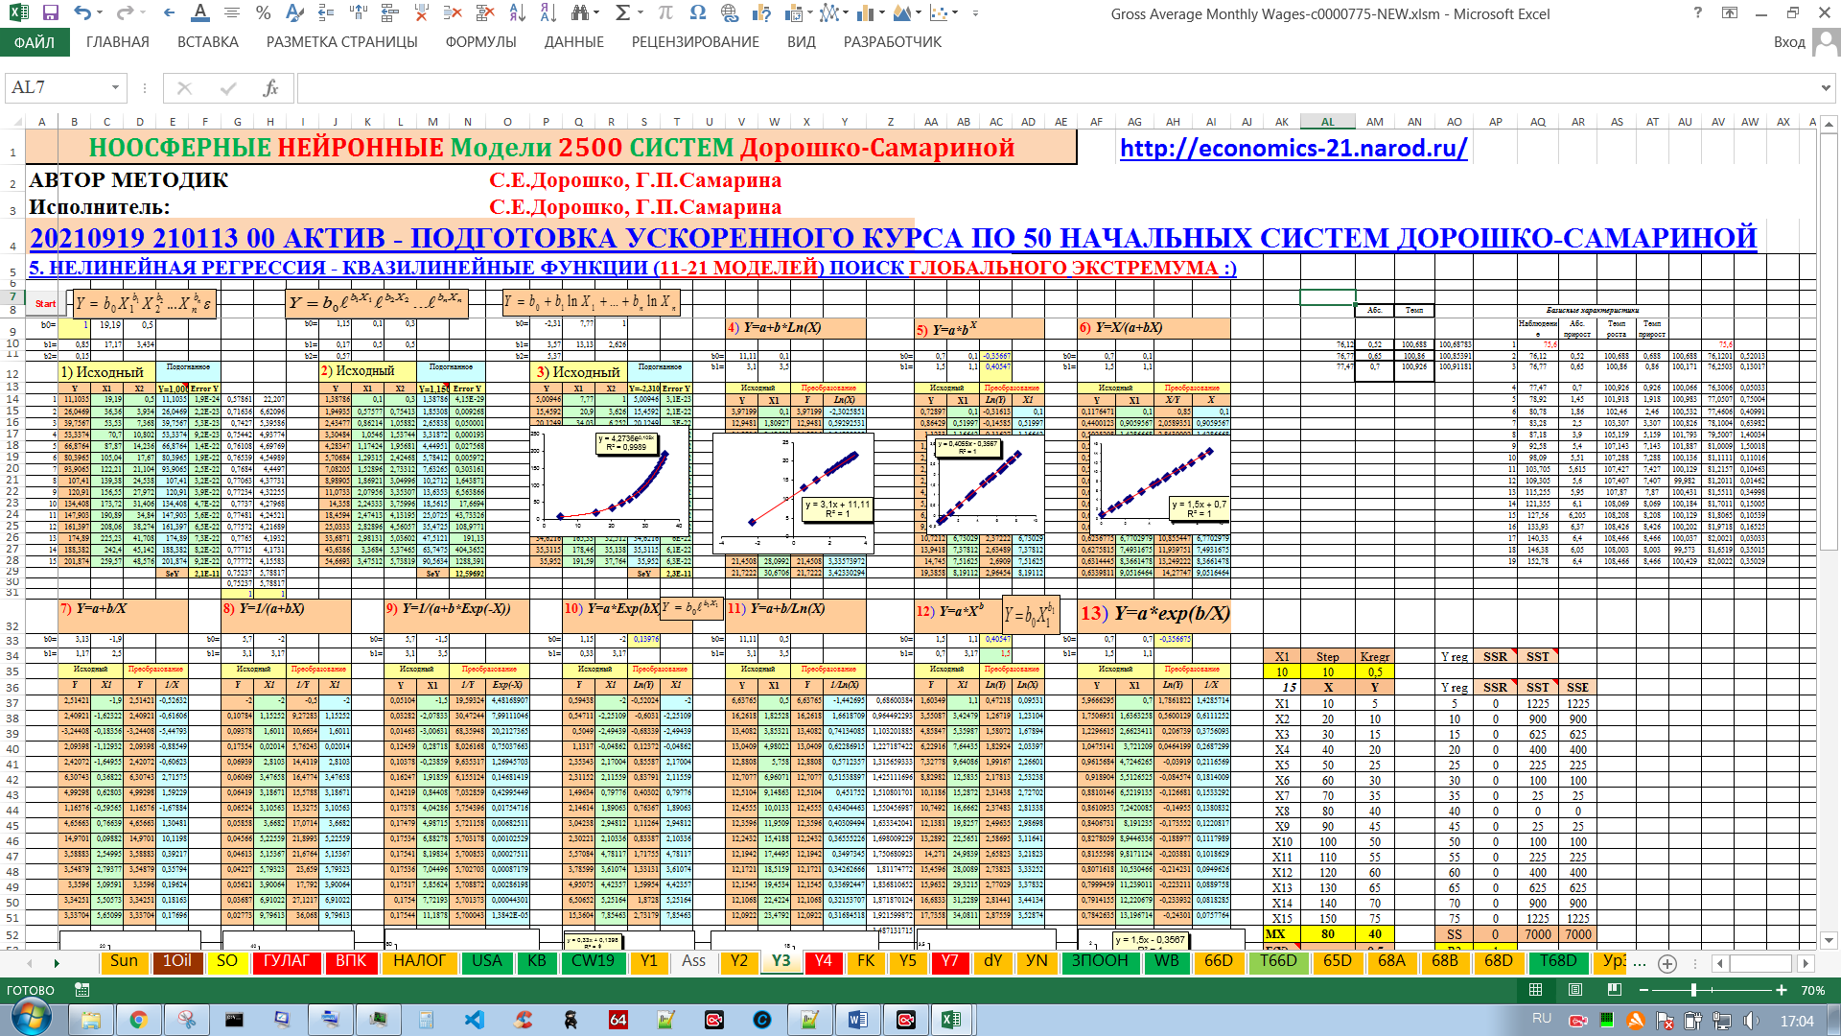Open the economics-21.narod.ru hyperlink

(x=1293, y=149)
